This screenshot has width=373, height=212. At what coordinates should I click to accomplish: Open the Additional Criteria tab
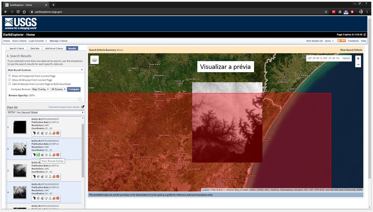coord(54,48)
